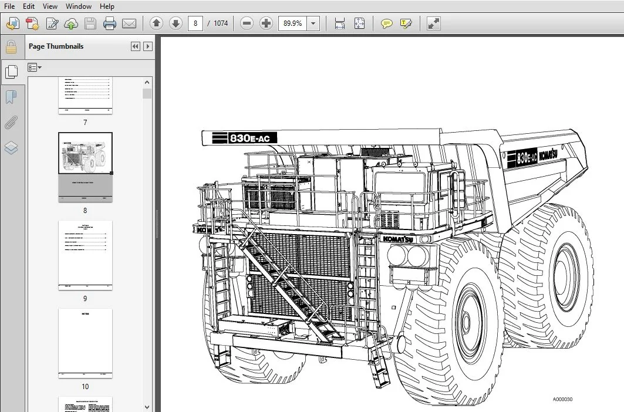
Task: Click the security padlock panel icon
Action: pos(11,46)
